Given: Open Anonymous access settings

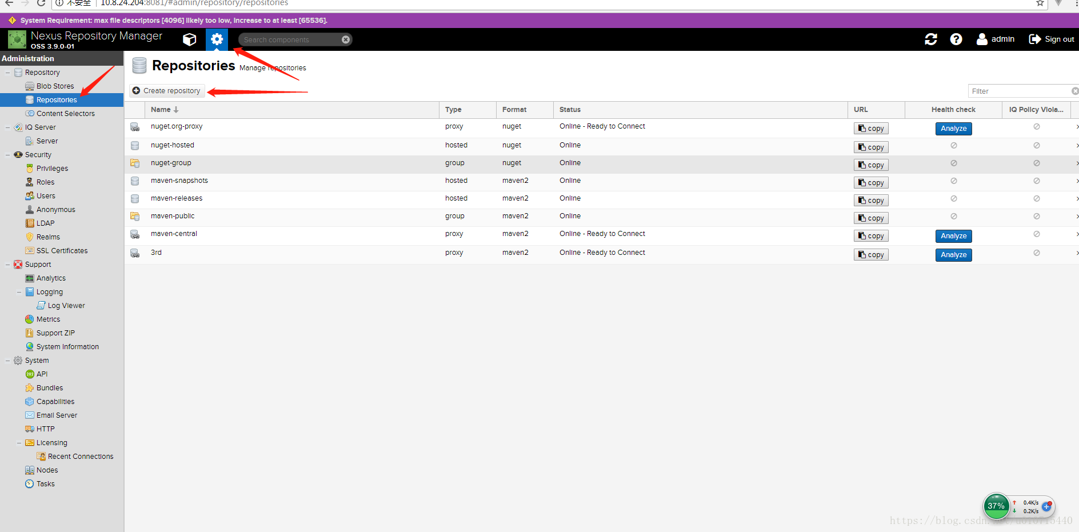Looking at the screenshot, I should (x=55, y=210).
